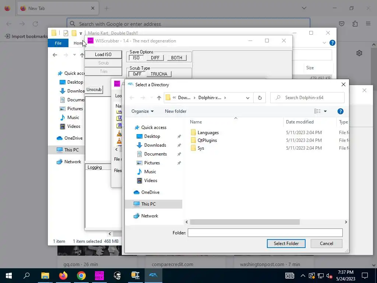The image size is (377, 283).
Task: Open the Explorer recent locations dropdown
Action: pos(74,55)
